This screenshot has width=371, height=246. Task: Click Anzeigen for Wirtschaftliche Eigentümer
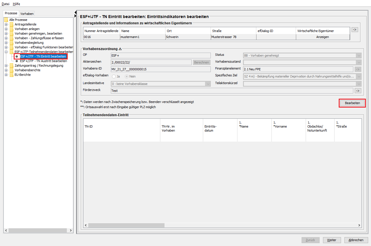323,37
